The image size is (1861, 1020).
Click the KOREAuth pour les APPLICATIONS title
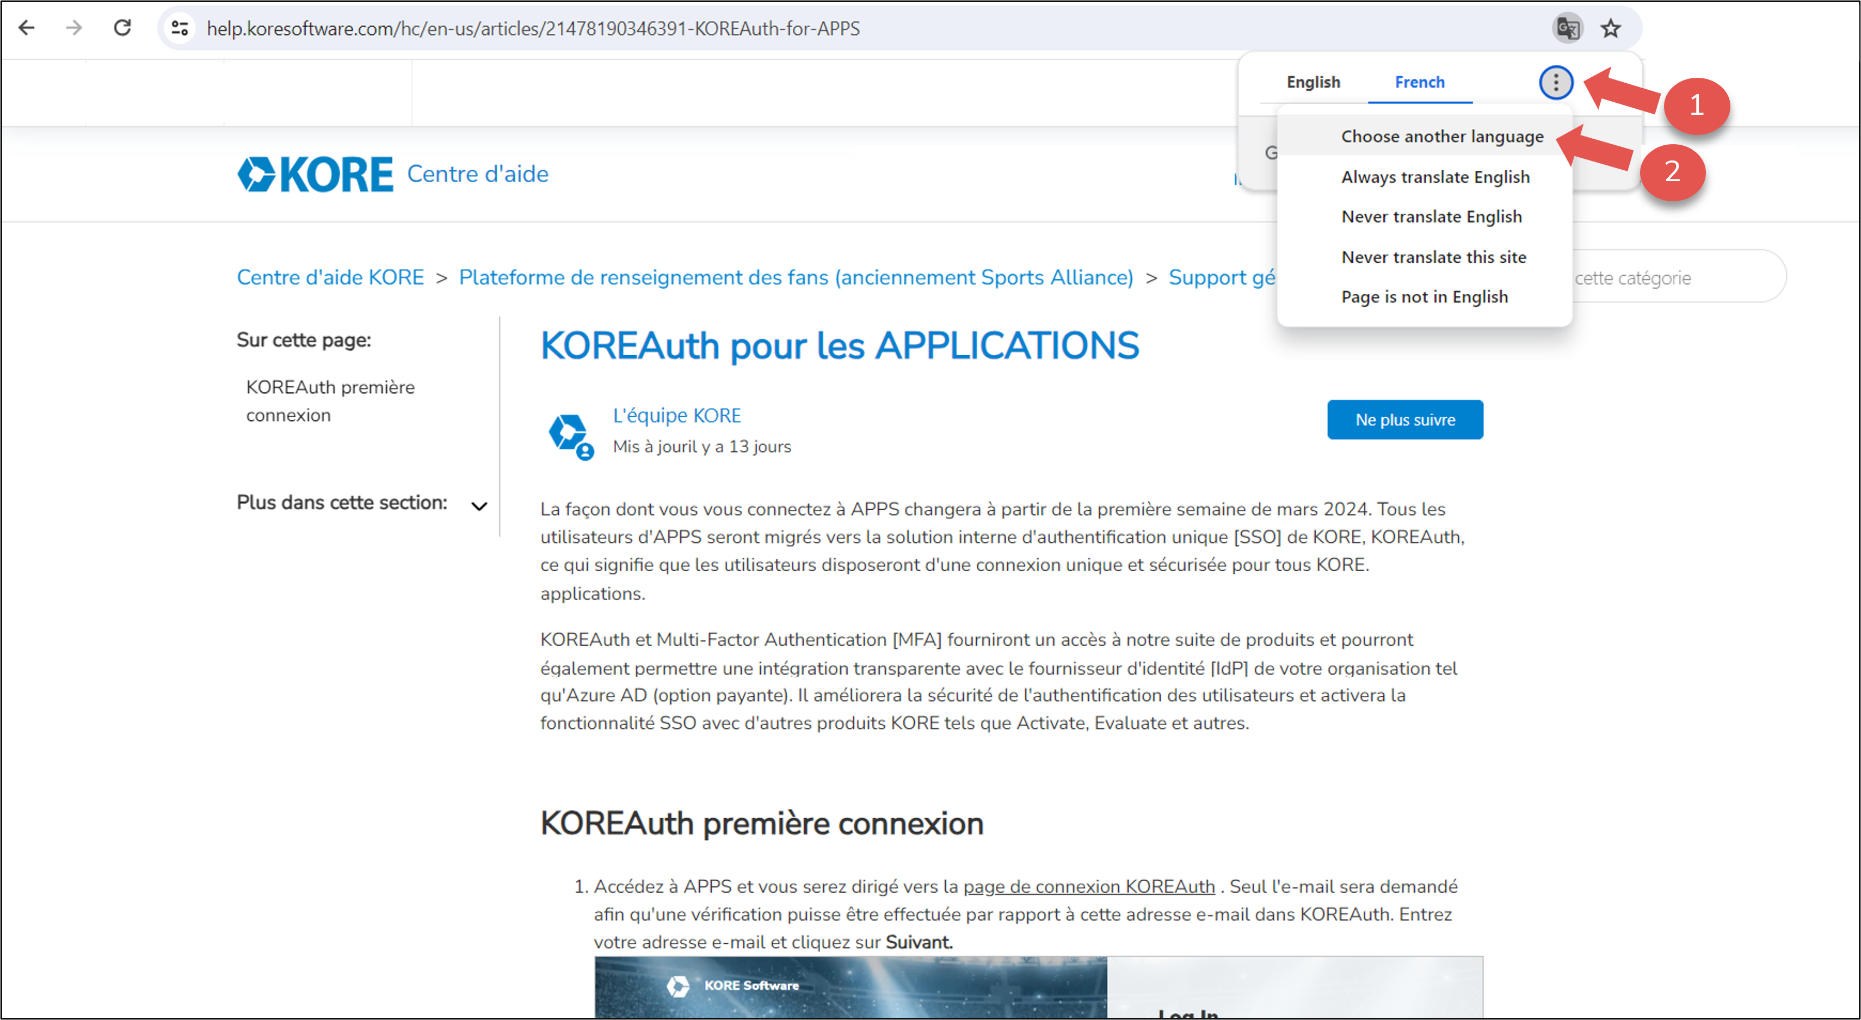click(840, 345)
